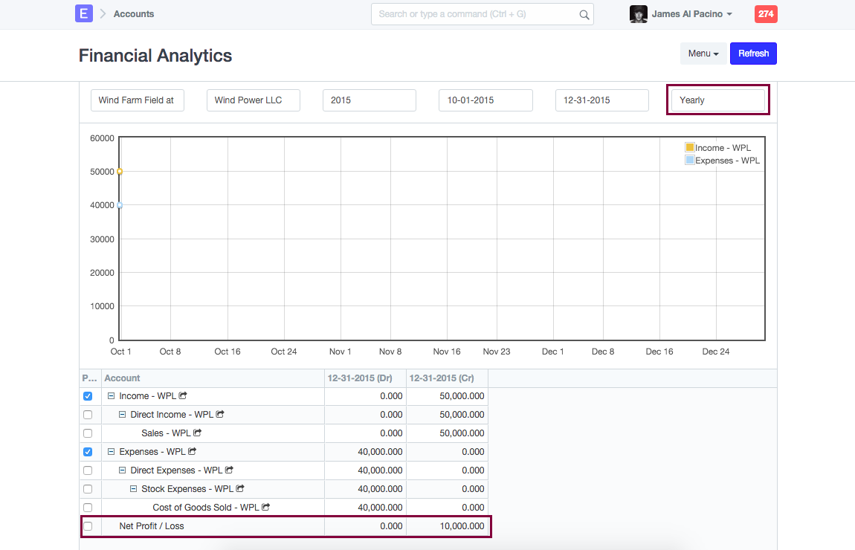Open link icon next to Expenses - WPL

193,451
